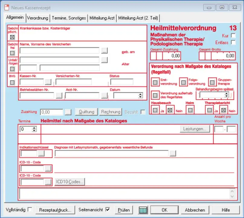Image resolution: width=244 pixels, height=218 pixels.
Task: Switch to the Verordnung tab
Action: (x=37, y=18)
